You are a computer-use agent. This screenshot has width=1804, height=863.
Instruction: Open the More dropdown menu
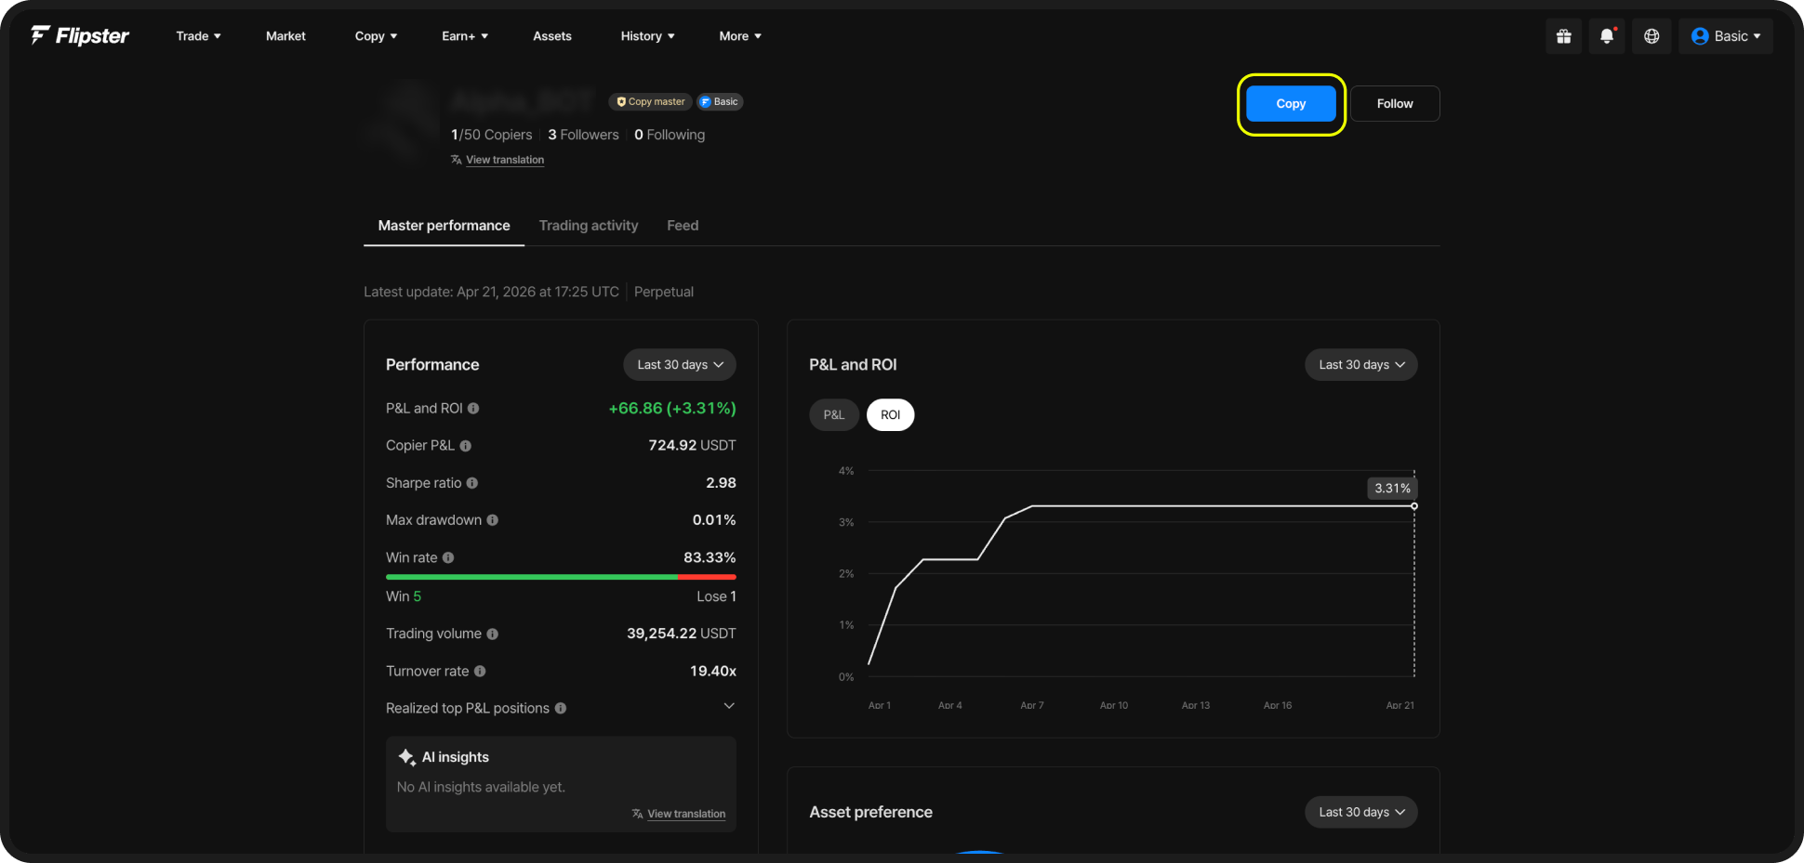point(740,36)
